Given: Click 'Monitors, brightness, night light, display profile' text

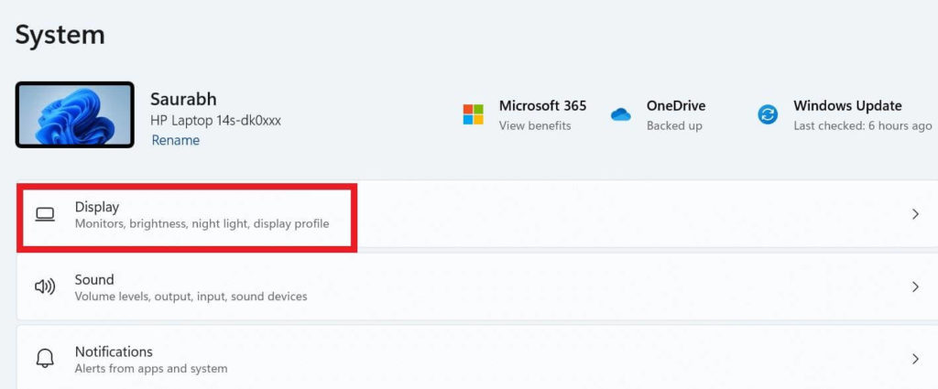Looking at the screenshot, I should tap(202, 224).
